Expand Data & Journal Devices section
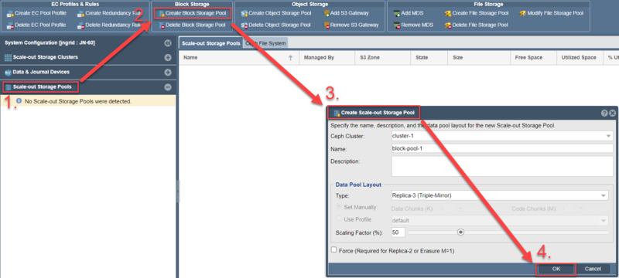This screenshot has width=619, height=278. pyautogui.click(x=168, y=73)
